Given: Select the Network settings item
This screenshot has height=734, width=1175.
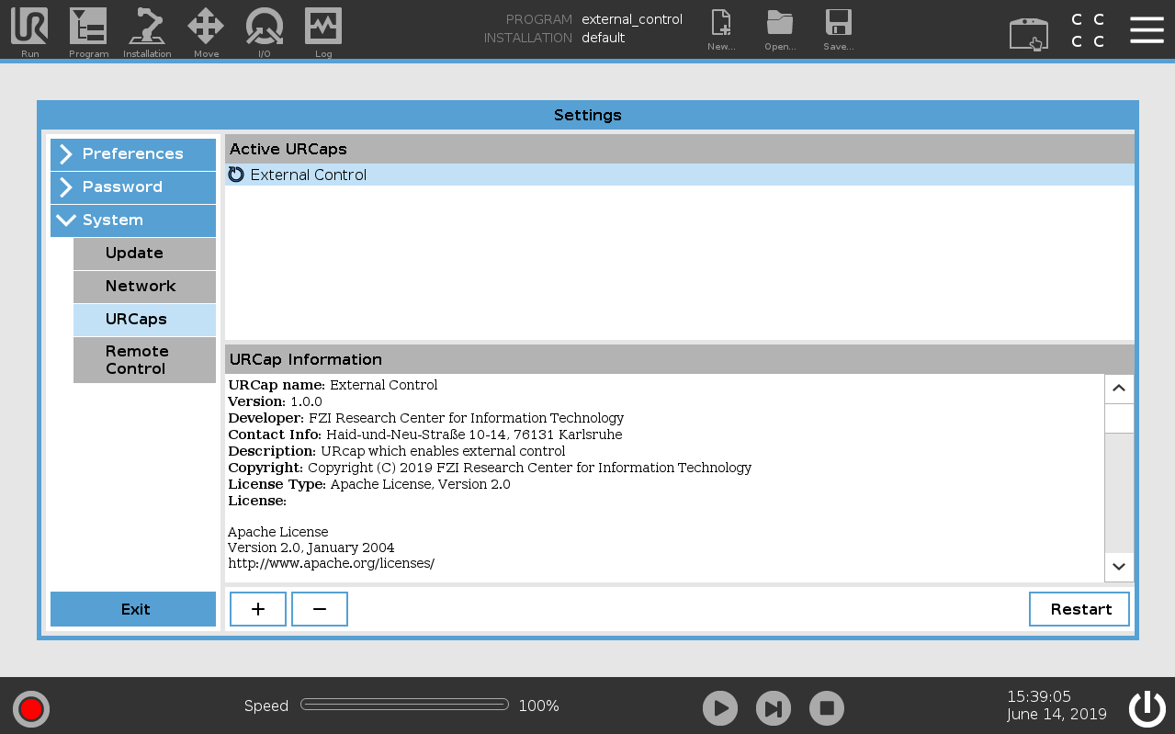Looking at the screenshot, I should coord(144,287).
